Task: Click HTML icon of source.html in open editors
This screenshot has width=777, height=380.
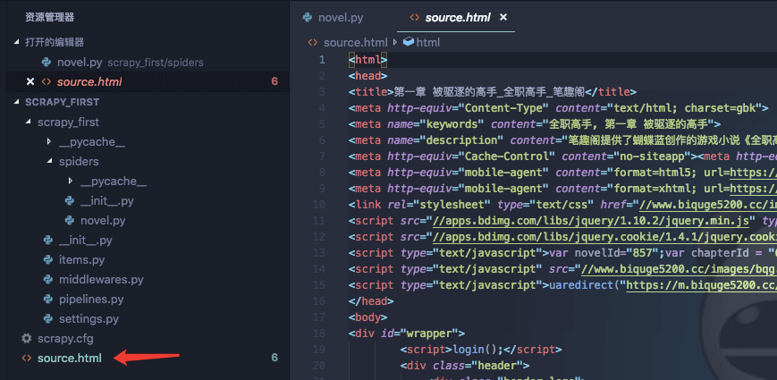Action: click(x=46, y=81)
